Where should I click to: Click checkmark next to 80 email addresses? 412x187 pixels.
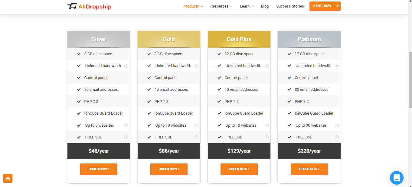click(289, 90)
